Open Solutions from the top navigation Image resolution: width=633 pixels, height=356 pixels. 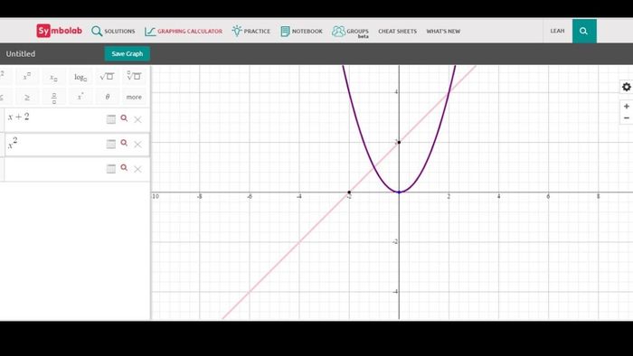[x=113, y=31]
